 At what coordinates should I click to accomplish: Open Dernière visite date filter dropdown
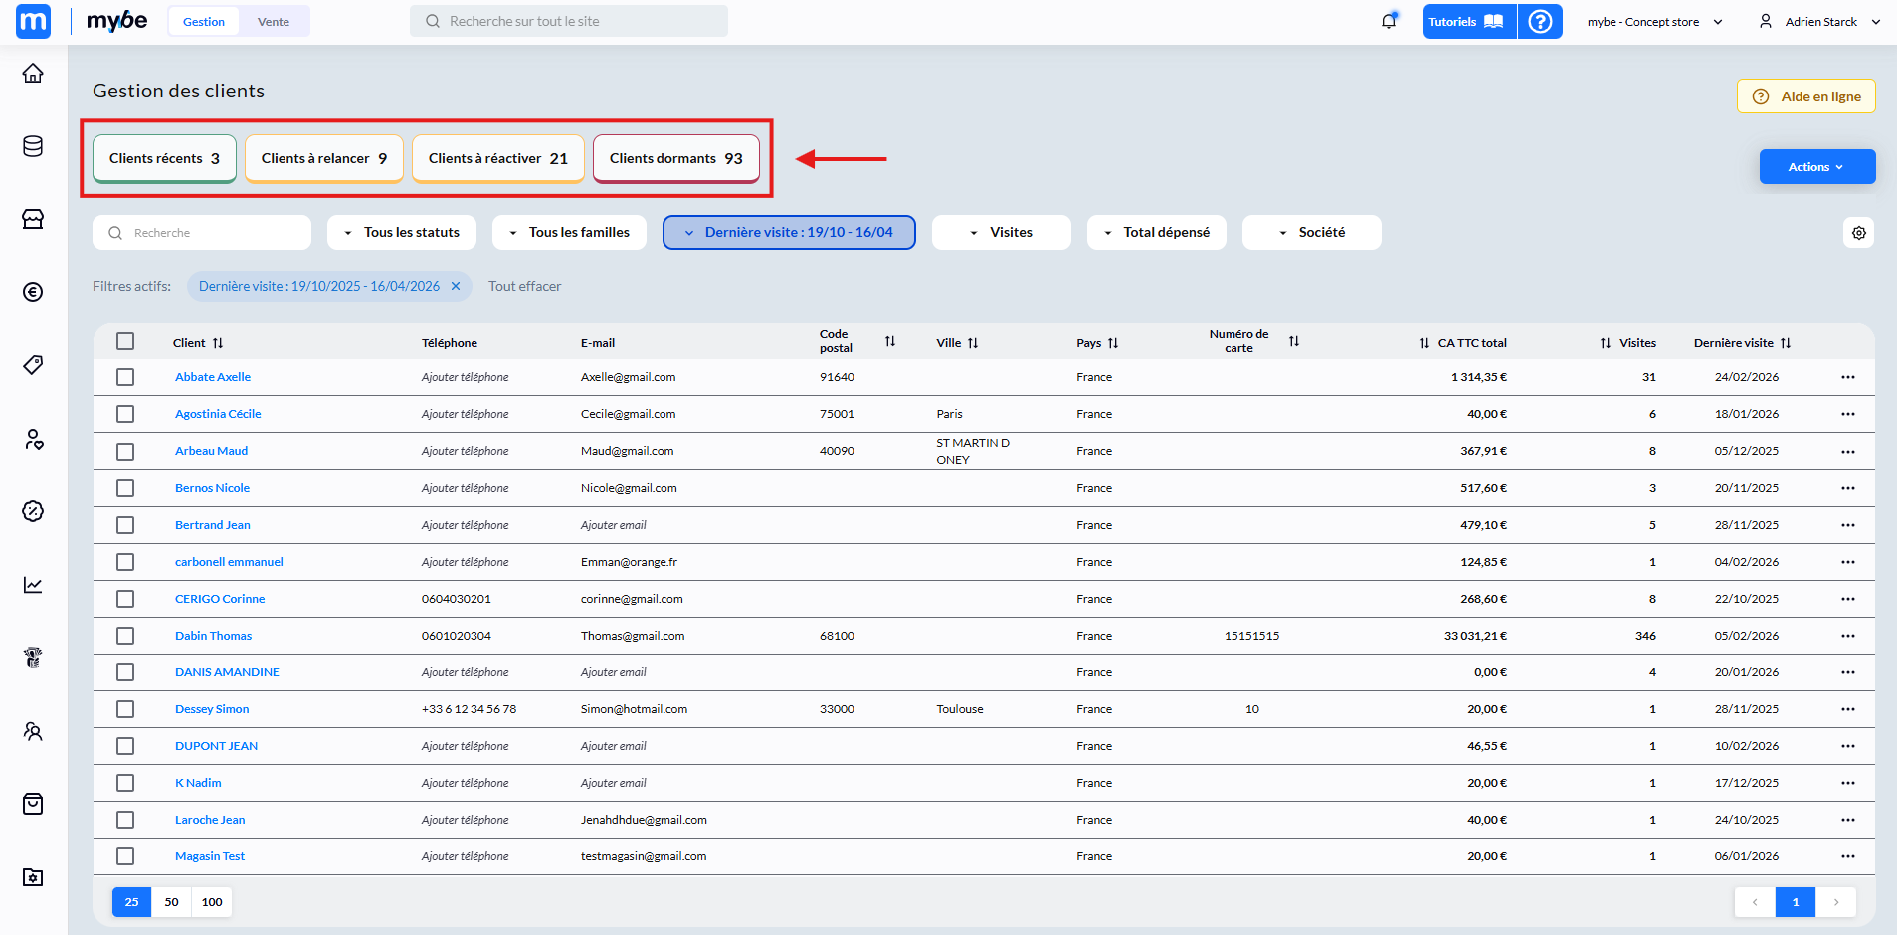pos(789,232)
